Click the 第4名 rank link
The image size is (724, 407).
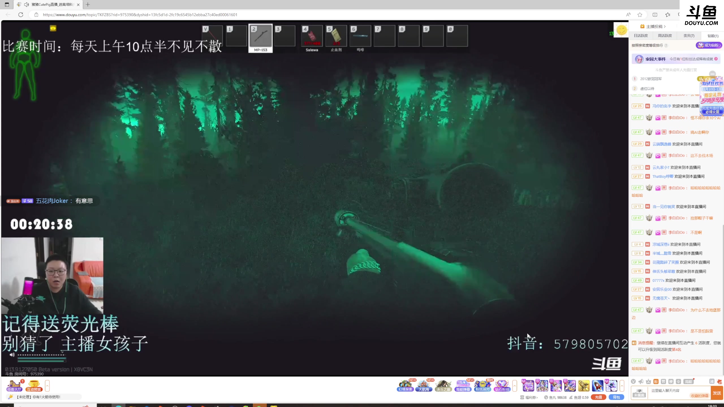(676, 350)
